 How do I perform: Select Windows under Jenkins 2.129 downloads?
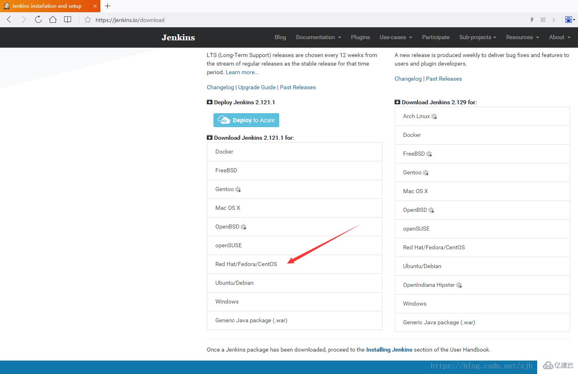[482, 304]
